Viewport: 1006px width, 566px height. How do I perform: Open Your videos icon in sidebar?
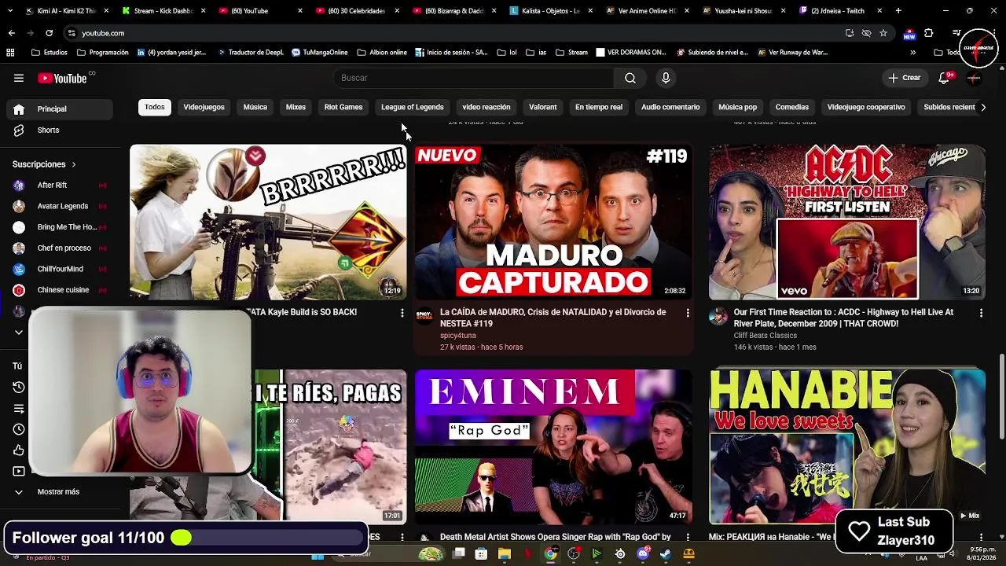click(x=19, y=472)
